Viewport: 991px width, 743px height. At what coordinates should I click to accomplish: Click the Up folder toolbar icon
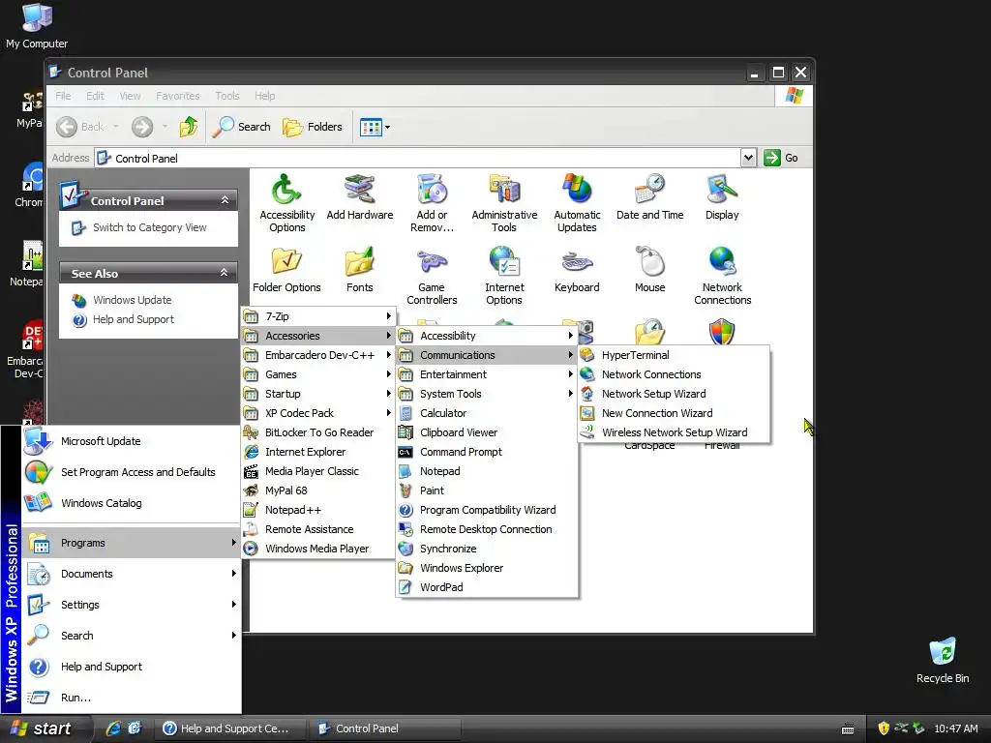[189, 127]
